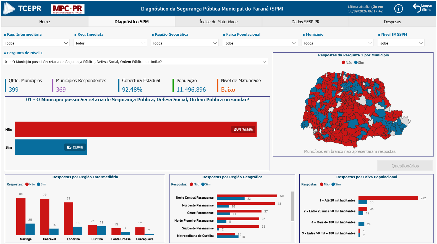Click the Limpar filtros undo-arrow icon

(417, 8)
